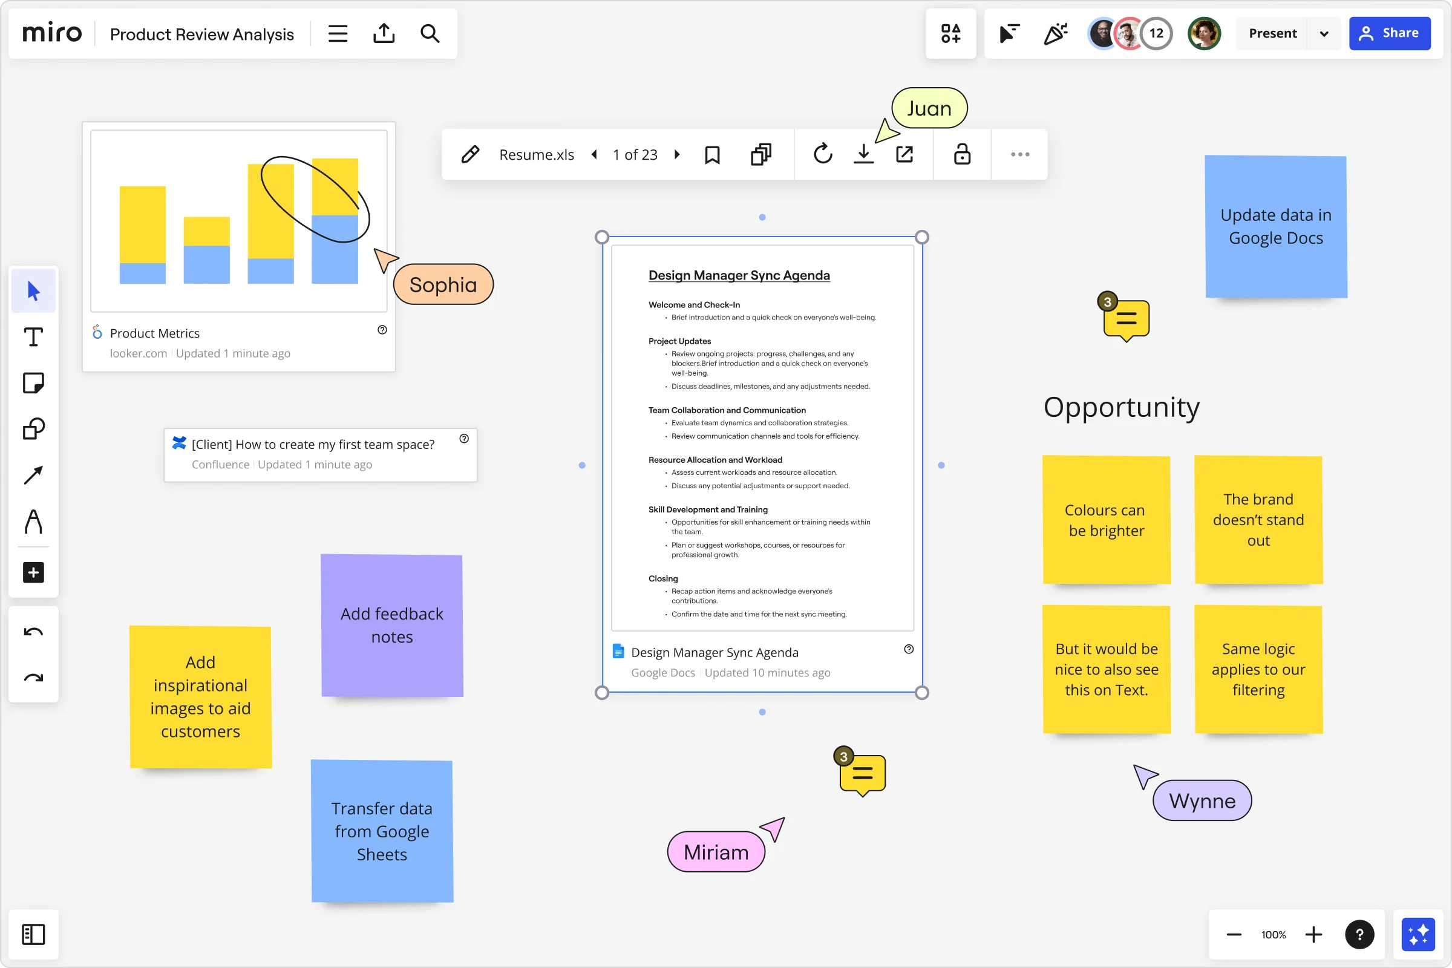Viewport: 1452px width, 968px height.
Task: Select the Text tool
Action: [33, 336]
